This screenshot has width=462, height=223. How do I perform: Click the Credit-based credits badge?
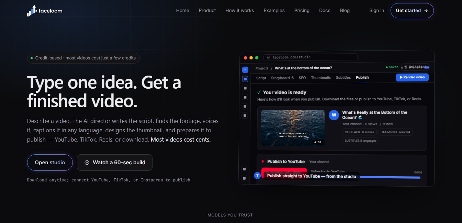[83, 58]
